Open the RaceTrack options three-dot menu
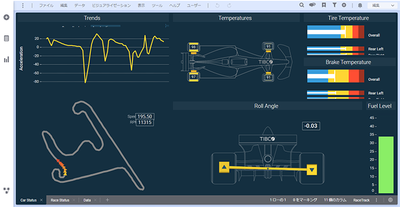This screenshot has height=207, width=400. (377, 200)
